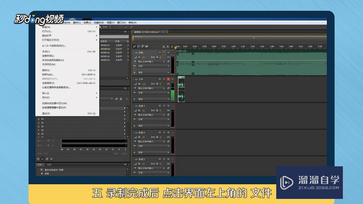
Task: Toggle the rack power icon at the panel bottom
Action: pos(38,159)
